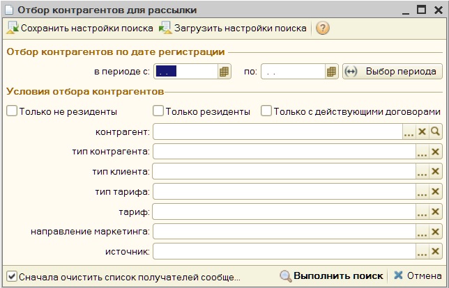
Task: Open selection for 'тип клиента' field
Action: [x=422, y=171]
